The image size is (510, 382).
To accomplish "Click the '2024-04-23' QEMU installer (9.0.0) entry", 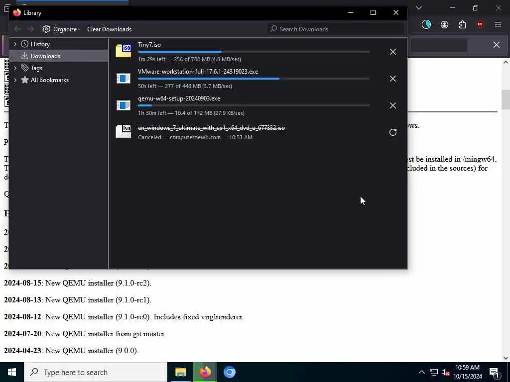I will [x=71, y=351].
